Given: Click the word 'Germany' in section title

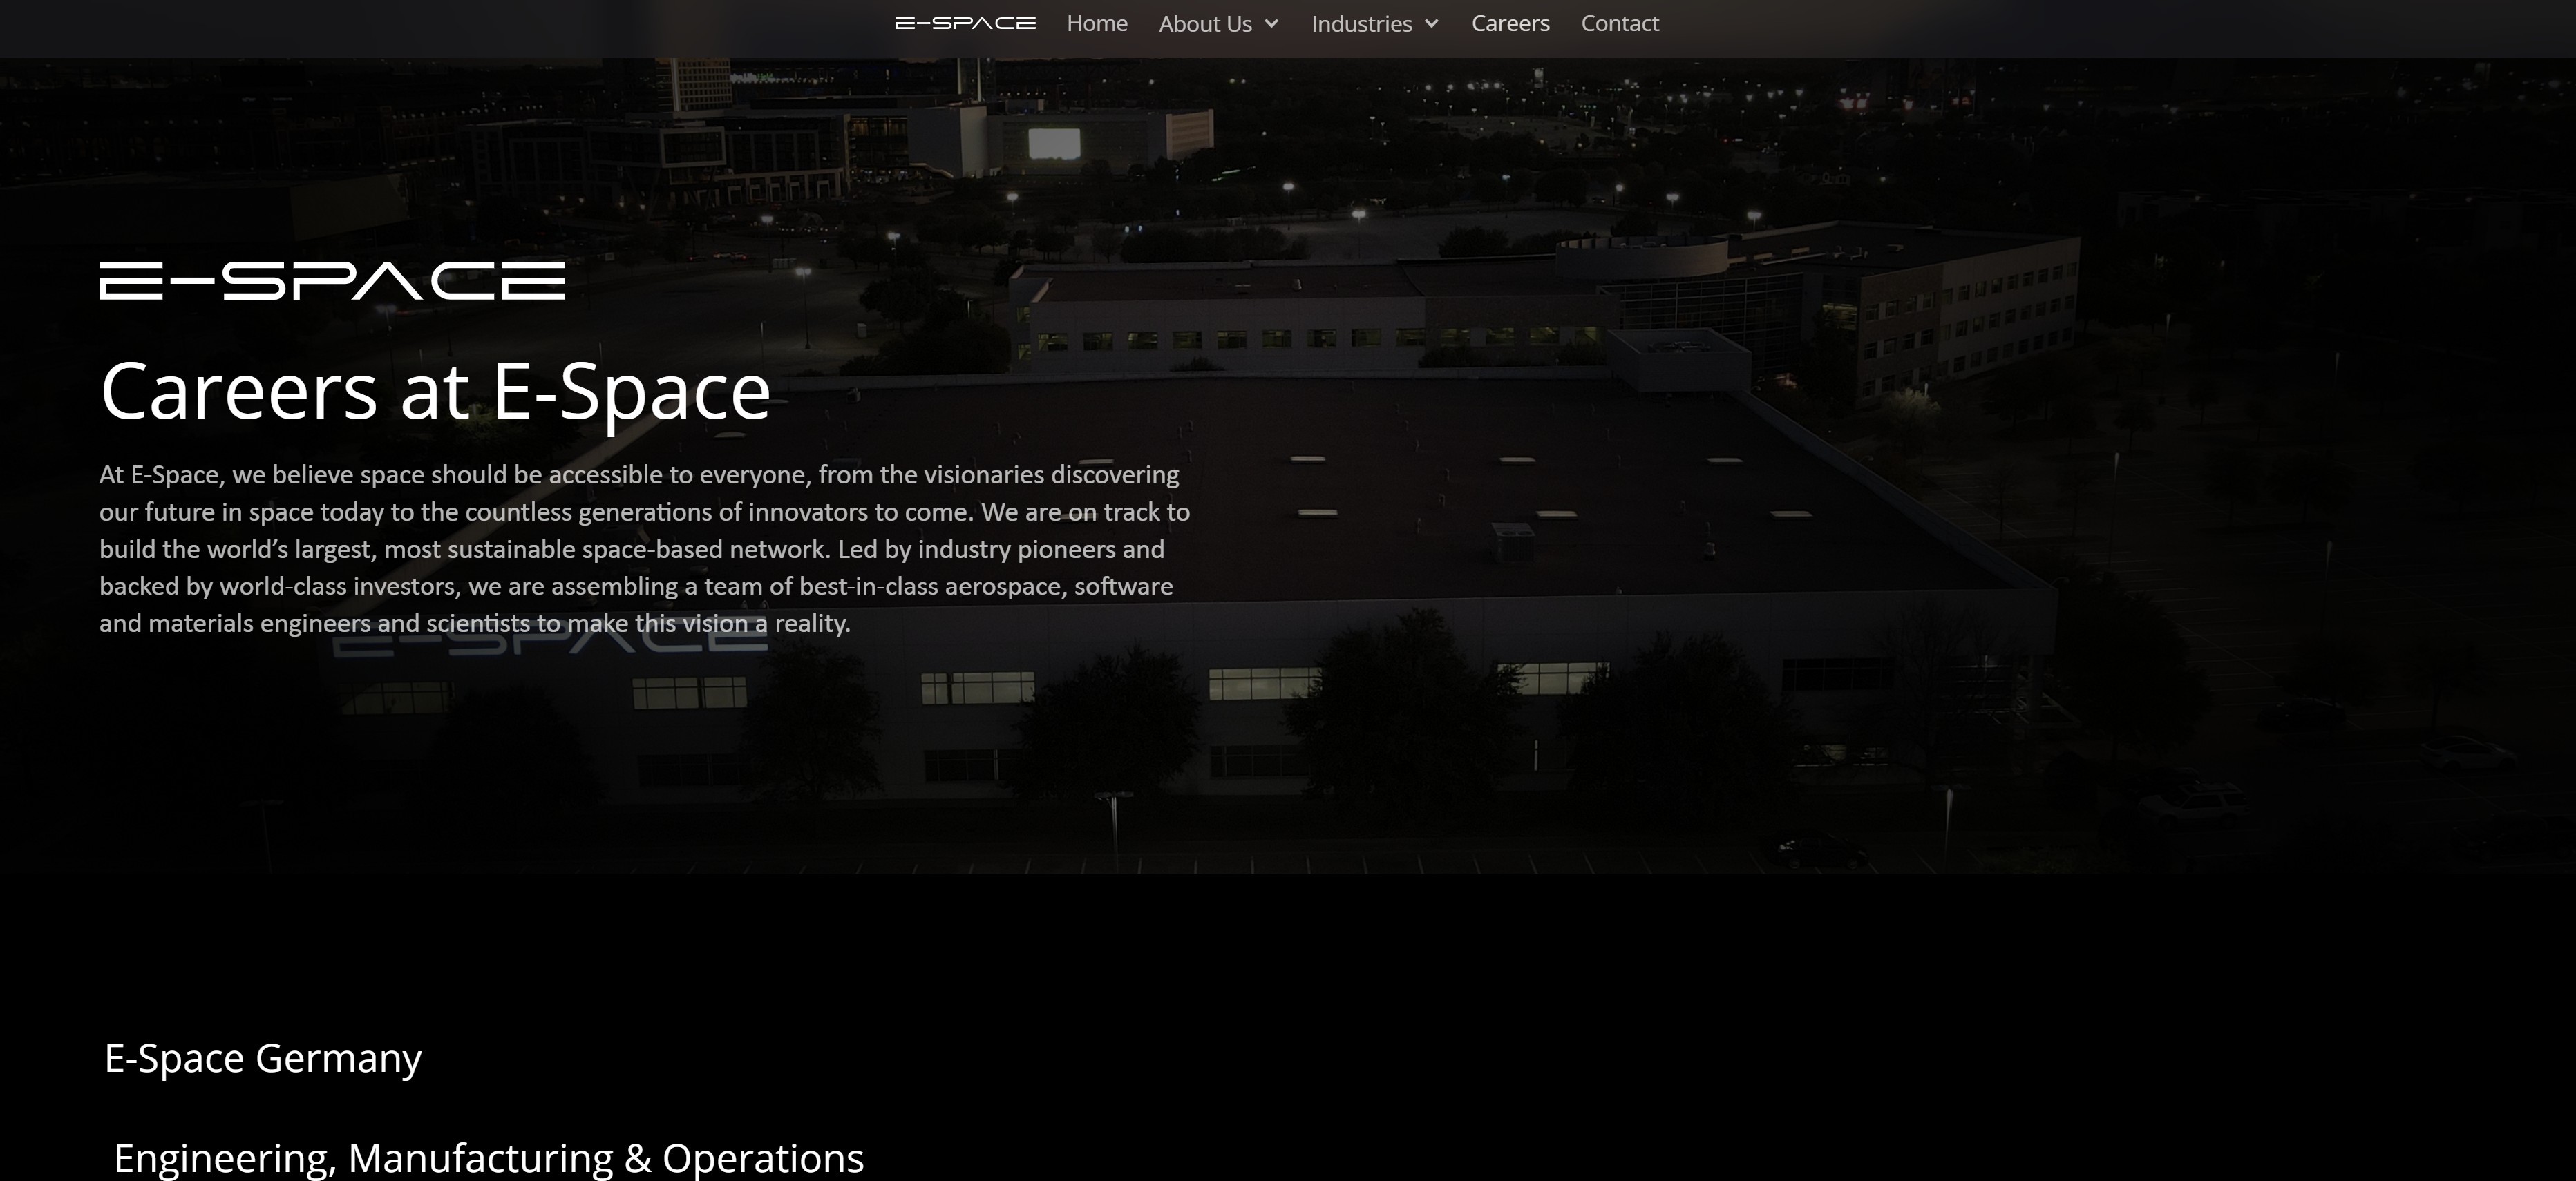Looking at the screenshot, I should 338,1058.
